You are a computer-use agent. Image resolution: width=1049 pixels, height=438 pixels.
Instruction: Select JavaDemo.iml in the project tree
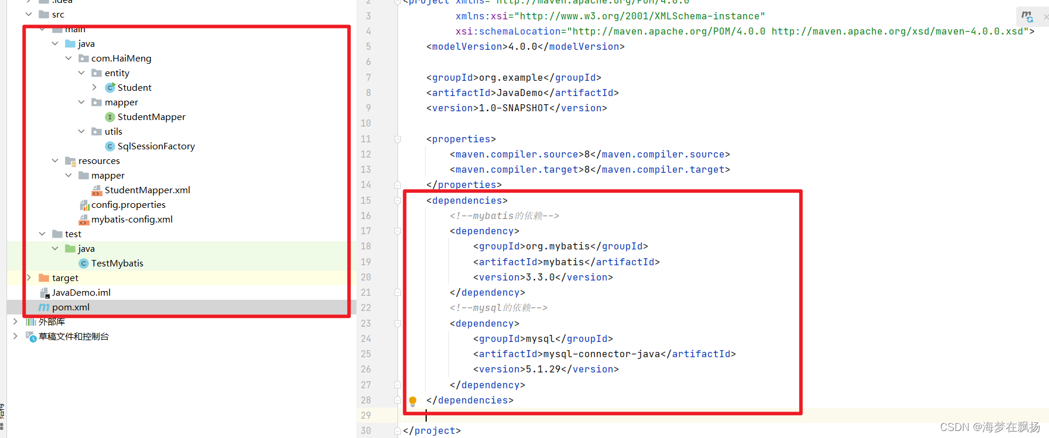point(81,293)
